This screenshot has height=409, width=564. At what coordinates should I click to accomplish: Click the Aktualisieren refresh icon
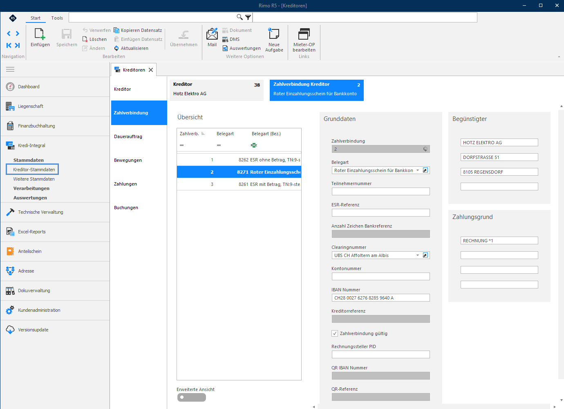116,48
